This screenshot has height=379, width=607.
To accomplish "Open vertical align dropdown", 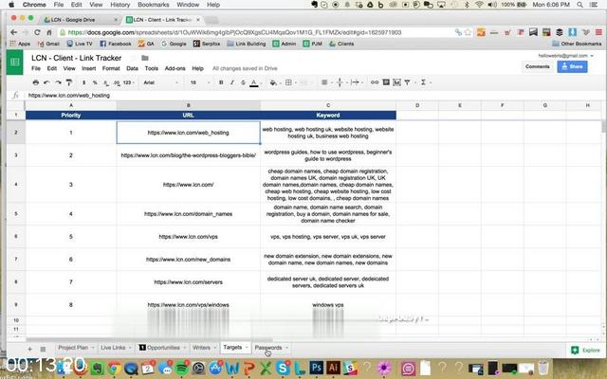I will pyautogui.click(x=340, y=82).
